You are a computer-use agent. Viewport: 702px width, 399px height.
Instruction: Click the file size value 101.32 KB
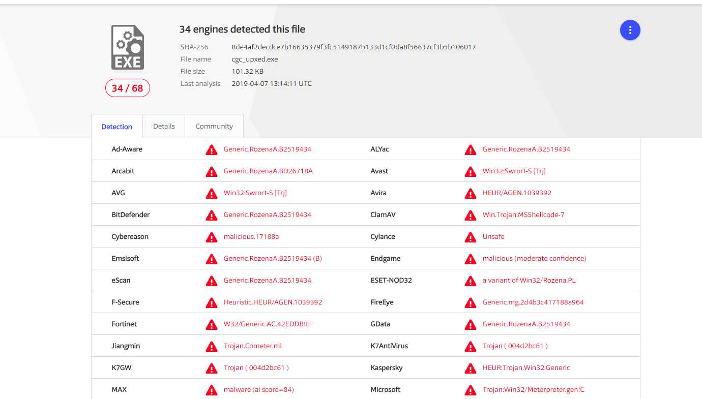(x=248, y=71)
